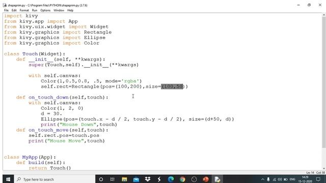Click the 'Color(1, 2, 0)' line
326x183 pixels.
tap(62, 108)
